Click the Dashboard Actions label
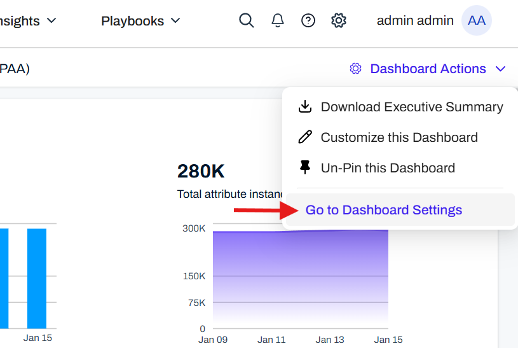 (x=428, y=69)
